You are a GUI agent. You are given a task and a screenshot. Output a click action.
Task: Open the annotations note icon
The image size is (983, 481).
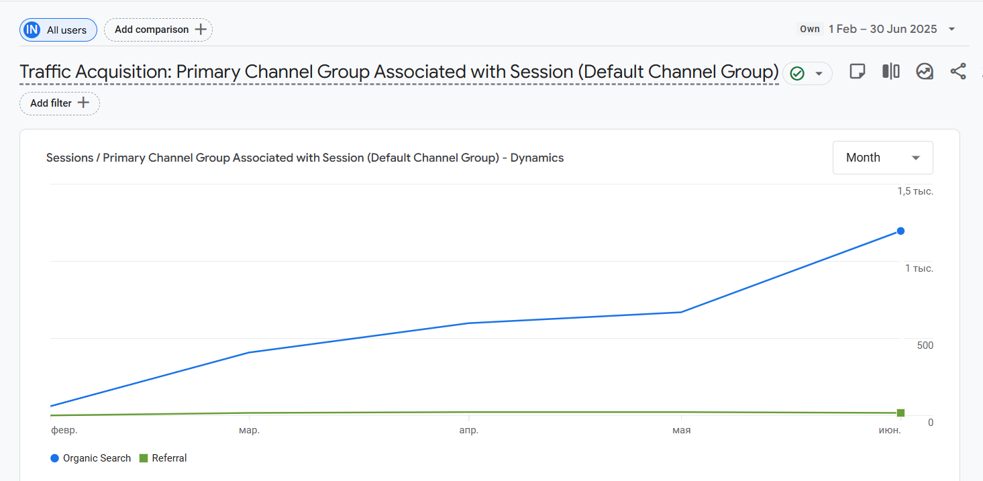click(857, 72)
